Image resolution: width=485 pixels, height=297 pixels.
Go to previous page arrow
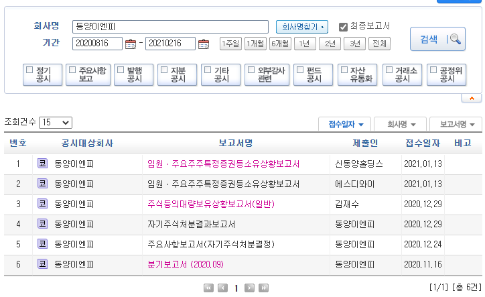pos(222,288)
